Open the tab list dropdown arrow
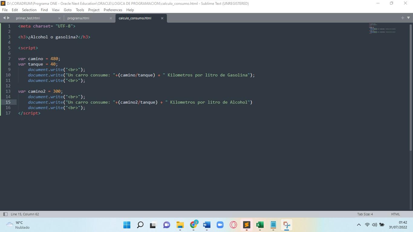 [x=408, y=18]
